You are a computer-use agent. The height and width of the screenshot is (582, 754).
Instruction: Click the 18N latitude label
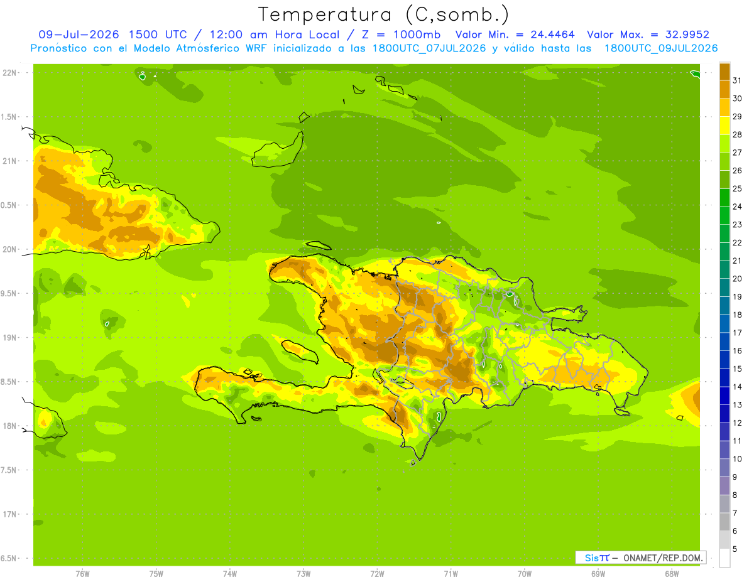tap(9, 426)
